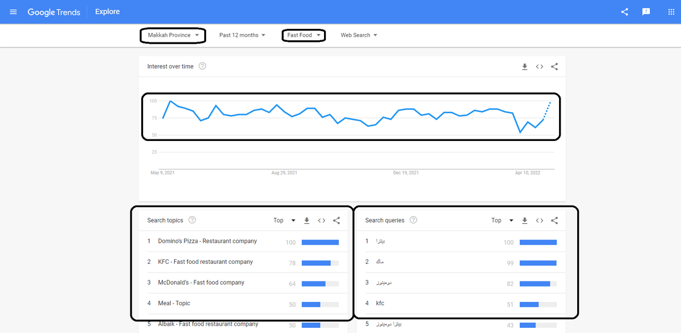
Task: Download Interest over time CSV
Action: pos(525,67)
